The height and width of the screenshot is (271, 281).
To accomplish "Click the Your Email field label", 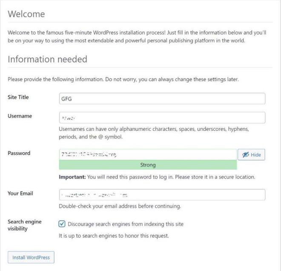I will 20,193.
